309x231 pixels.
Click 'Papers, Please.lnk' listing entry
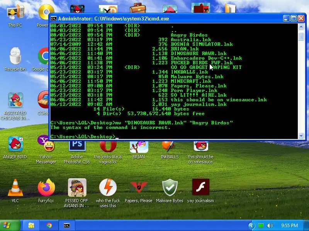(x=199, y=86)
